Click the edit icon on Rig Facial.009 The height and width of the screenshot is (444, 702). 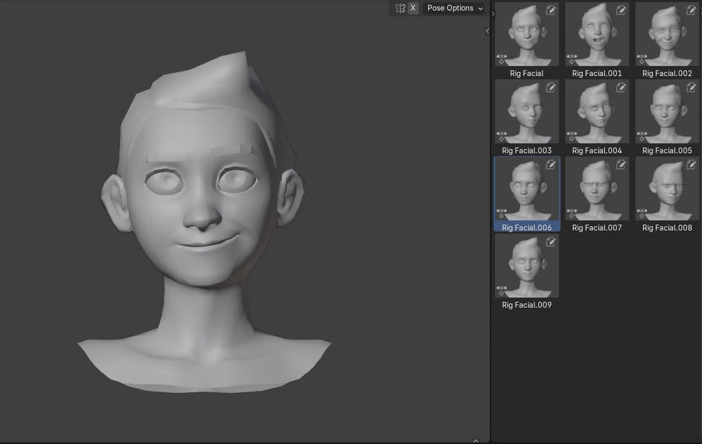[x=551, y=242]
